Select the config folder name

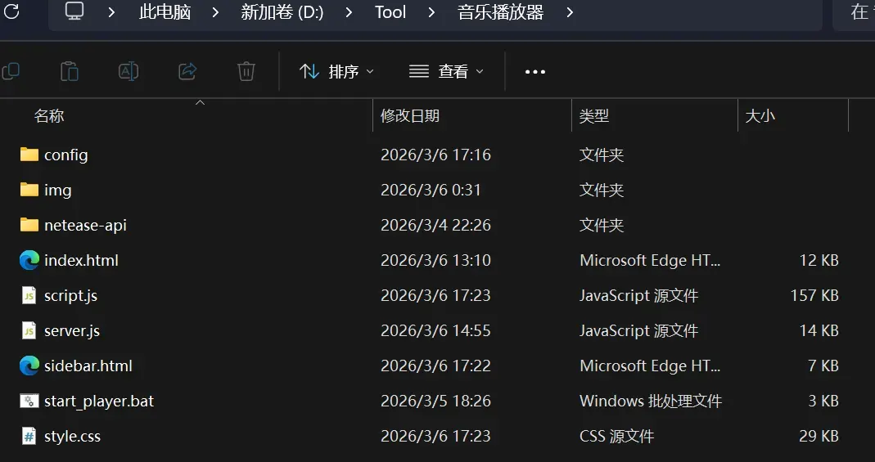coord(65,155)
